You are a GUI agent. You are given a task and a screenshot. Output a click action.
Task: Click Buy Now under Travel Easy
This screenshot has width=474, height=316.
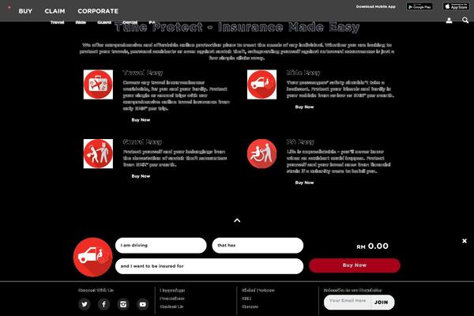pos(141,120)
